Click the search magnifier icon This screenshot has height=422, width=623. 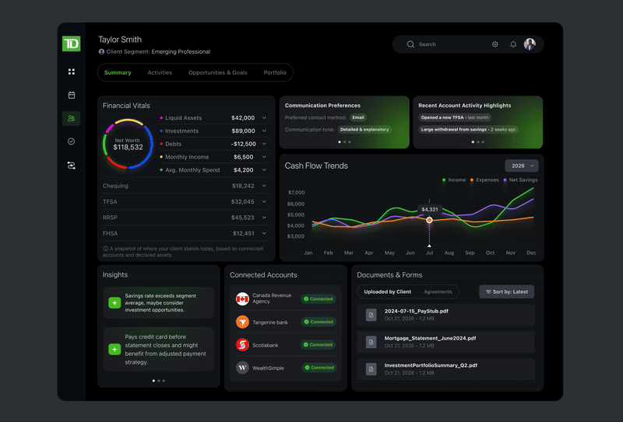(x=410, y=44)
